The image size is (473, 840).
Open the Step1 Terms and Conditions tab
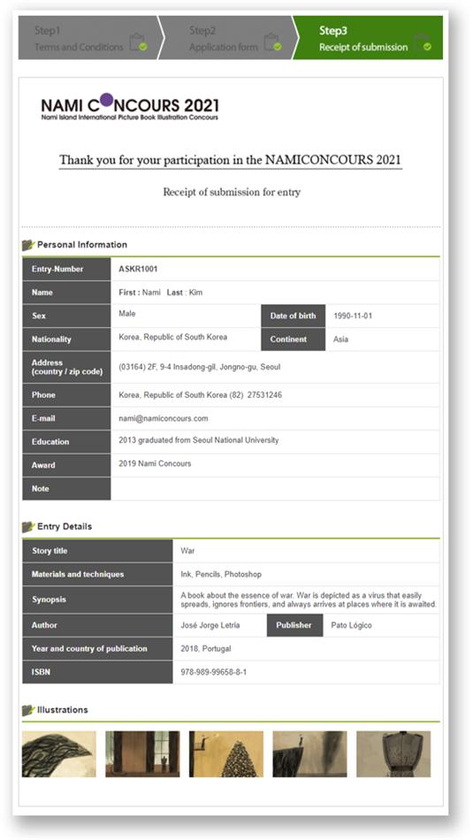(88, 37)
